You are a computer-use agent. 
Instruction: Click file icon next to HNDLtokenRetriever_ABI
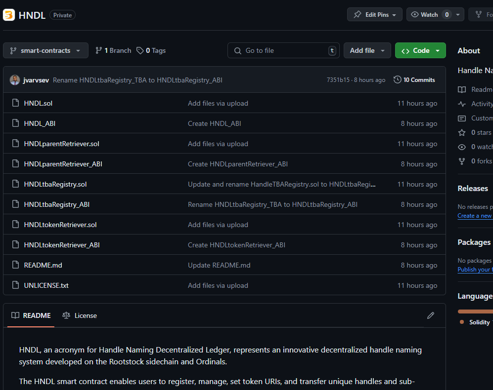click(x=15, y=244)
